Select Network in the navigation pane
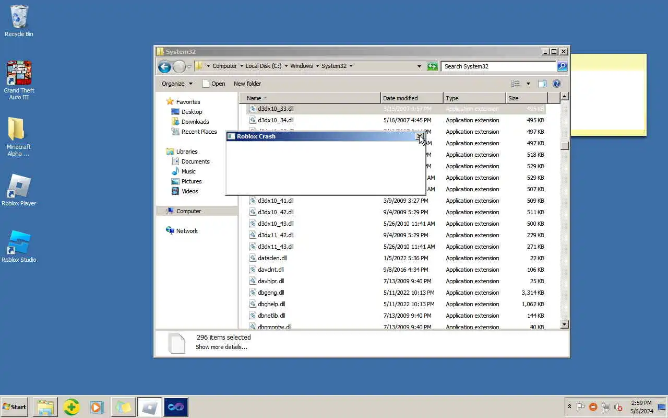The image size is (668, 418). tap(187, 231)
